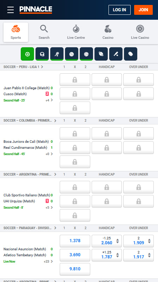Image resolution: width=158 pixels, height=282 pixels.
Task: Open the Live Centre tab
Action: pos(76,32)
